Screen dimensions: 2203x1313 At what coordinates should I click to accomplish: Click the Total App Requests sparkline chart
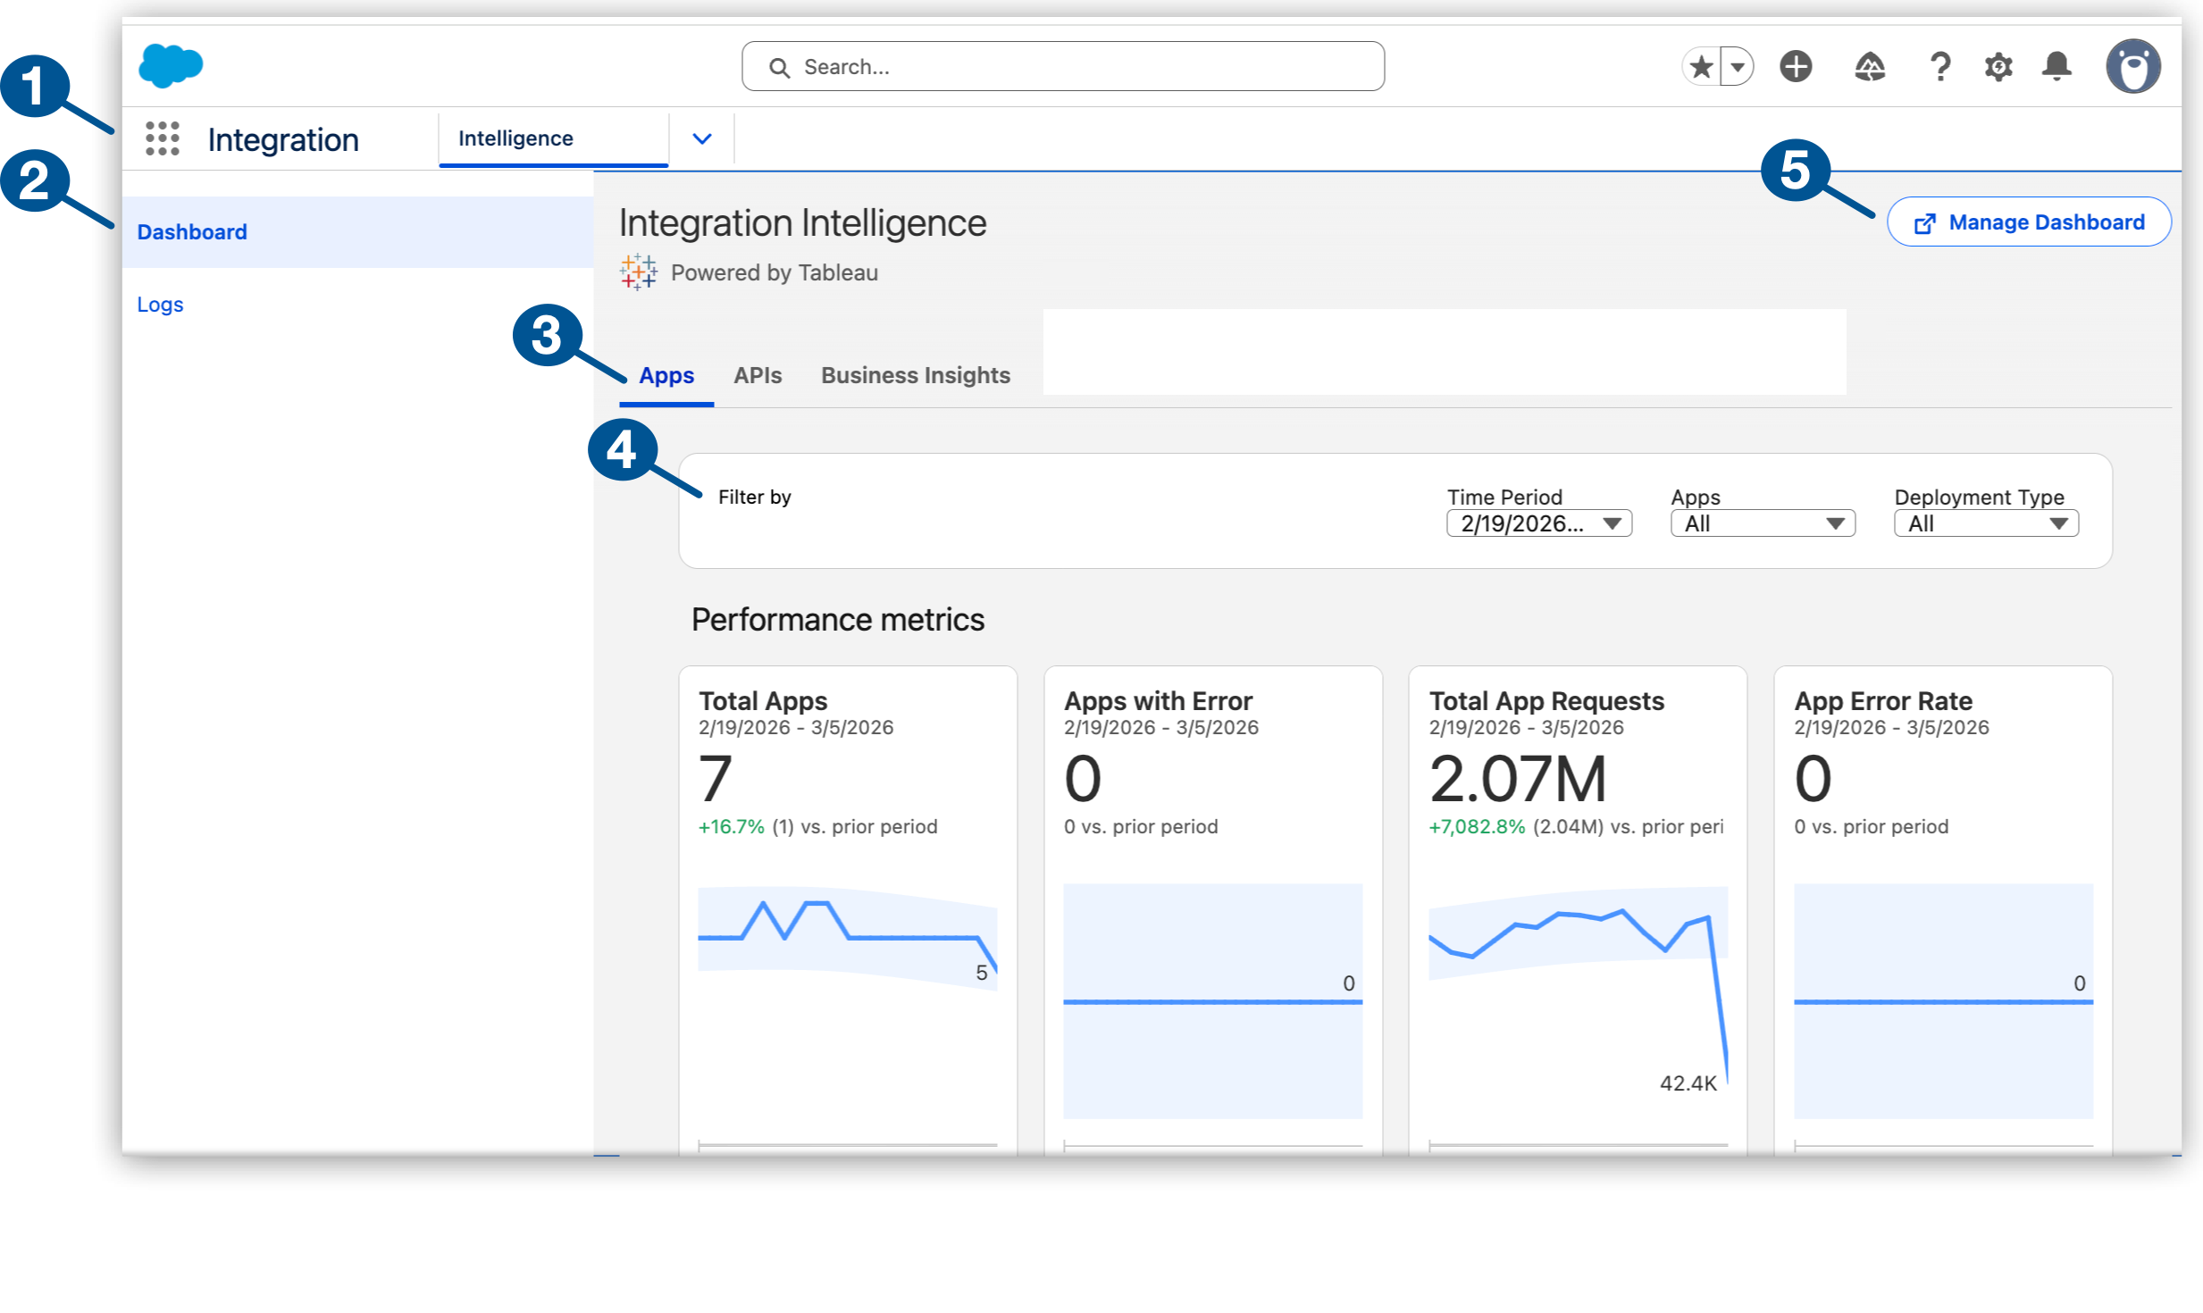tap(1578, 988)
